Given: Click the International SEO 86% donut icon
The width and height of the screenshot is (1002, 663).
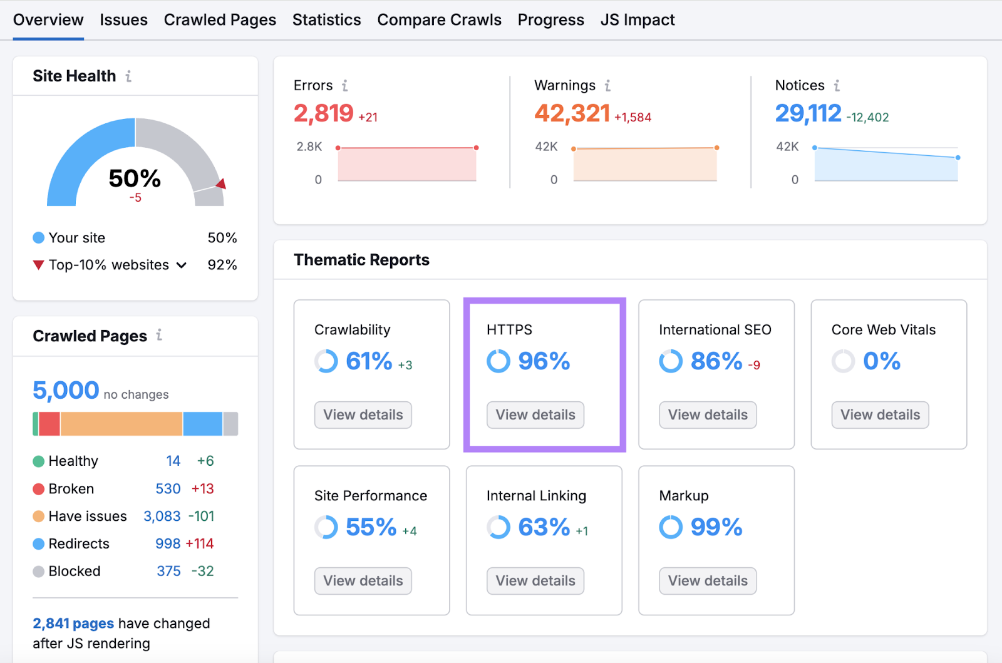Looking at the screenshot, I should click(x=671, y=361).
